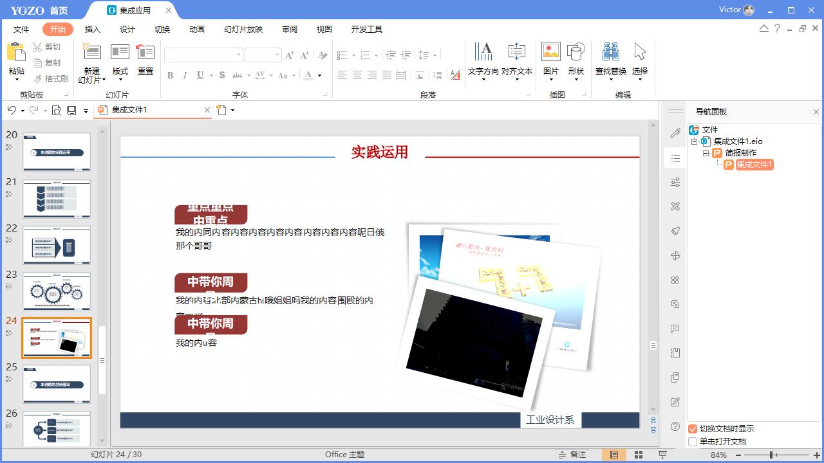Enable the 单击打开文档 checkbox
This screenshot has width=824, height=463.
click(x=693, y=441)
